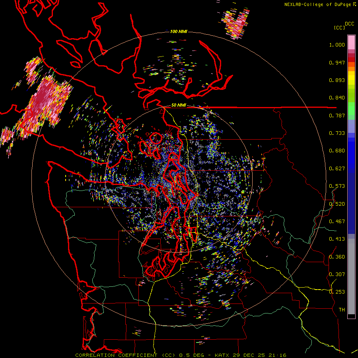358x358 pixels.
Task: Pick the large gray color bar segment
Action: (x=351, y=276)
